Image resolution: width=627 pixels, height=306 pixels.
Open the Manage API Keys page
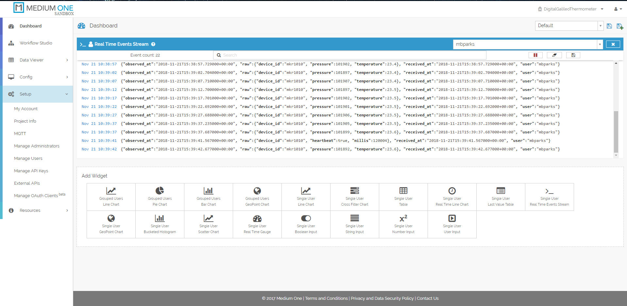(x=31, y=171)
